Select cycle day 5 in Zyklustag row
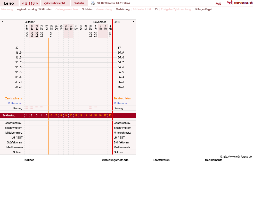Image resolution: width=253 pixels, height=206 pixels. pyautogui.click(x=46, y=115)
